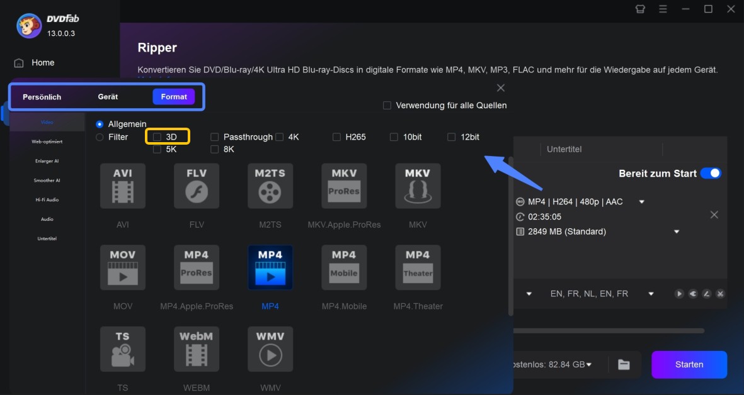The height and width of the screenshot is (395, 744).
Task: Pick the M2TS format icon
Action: [270, 186]
